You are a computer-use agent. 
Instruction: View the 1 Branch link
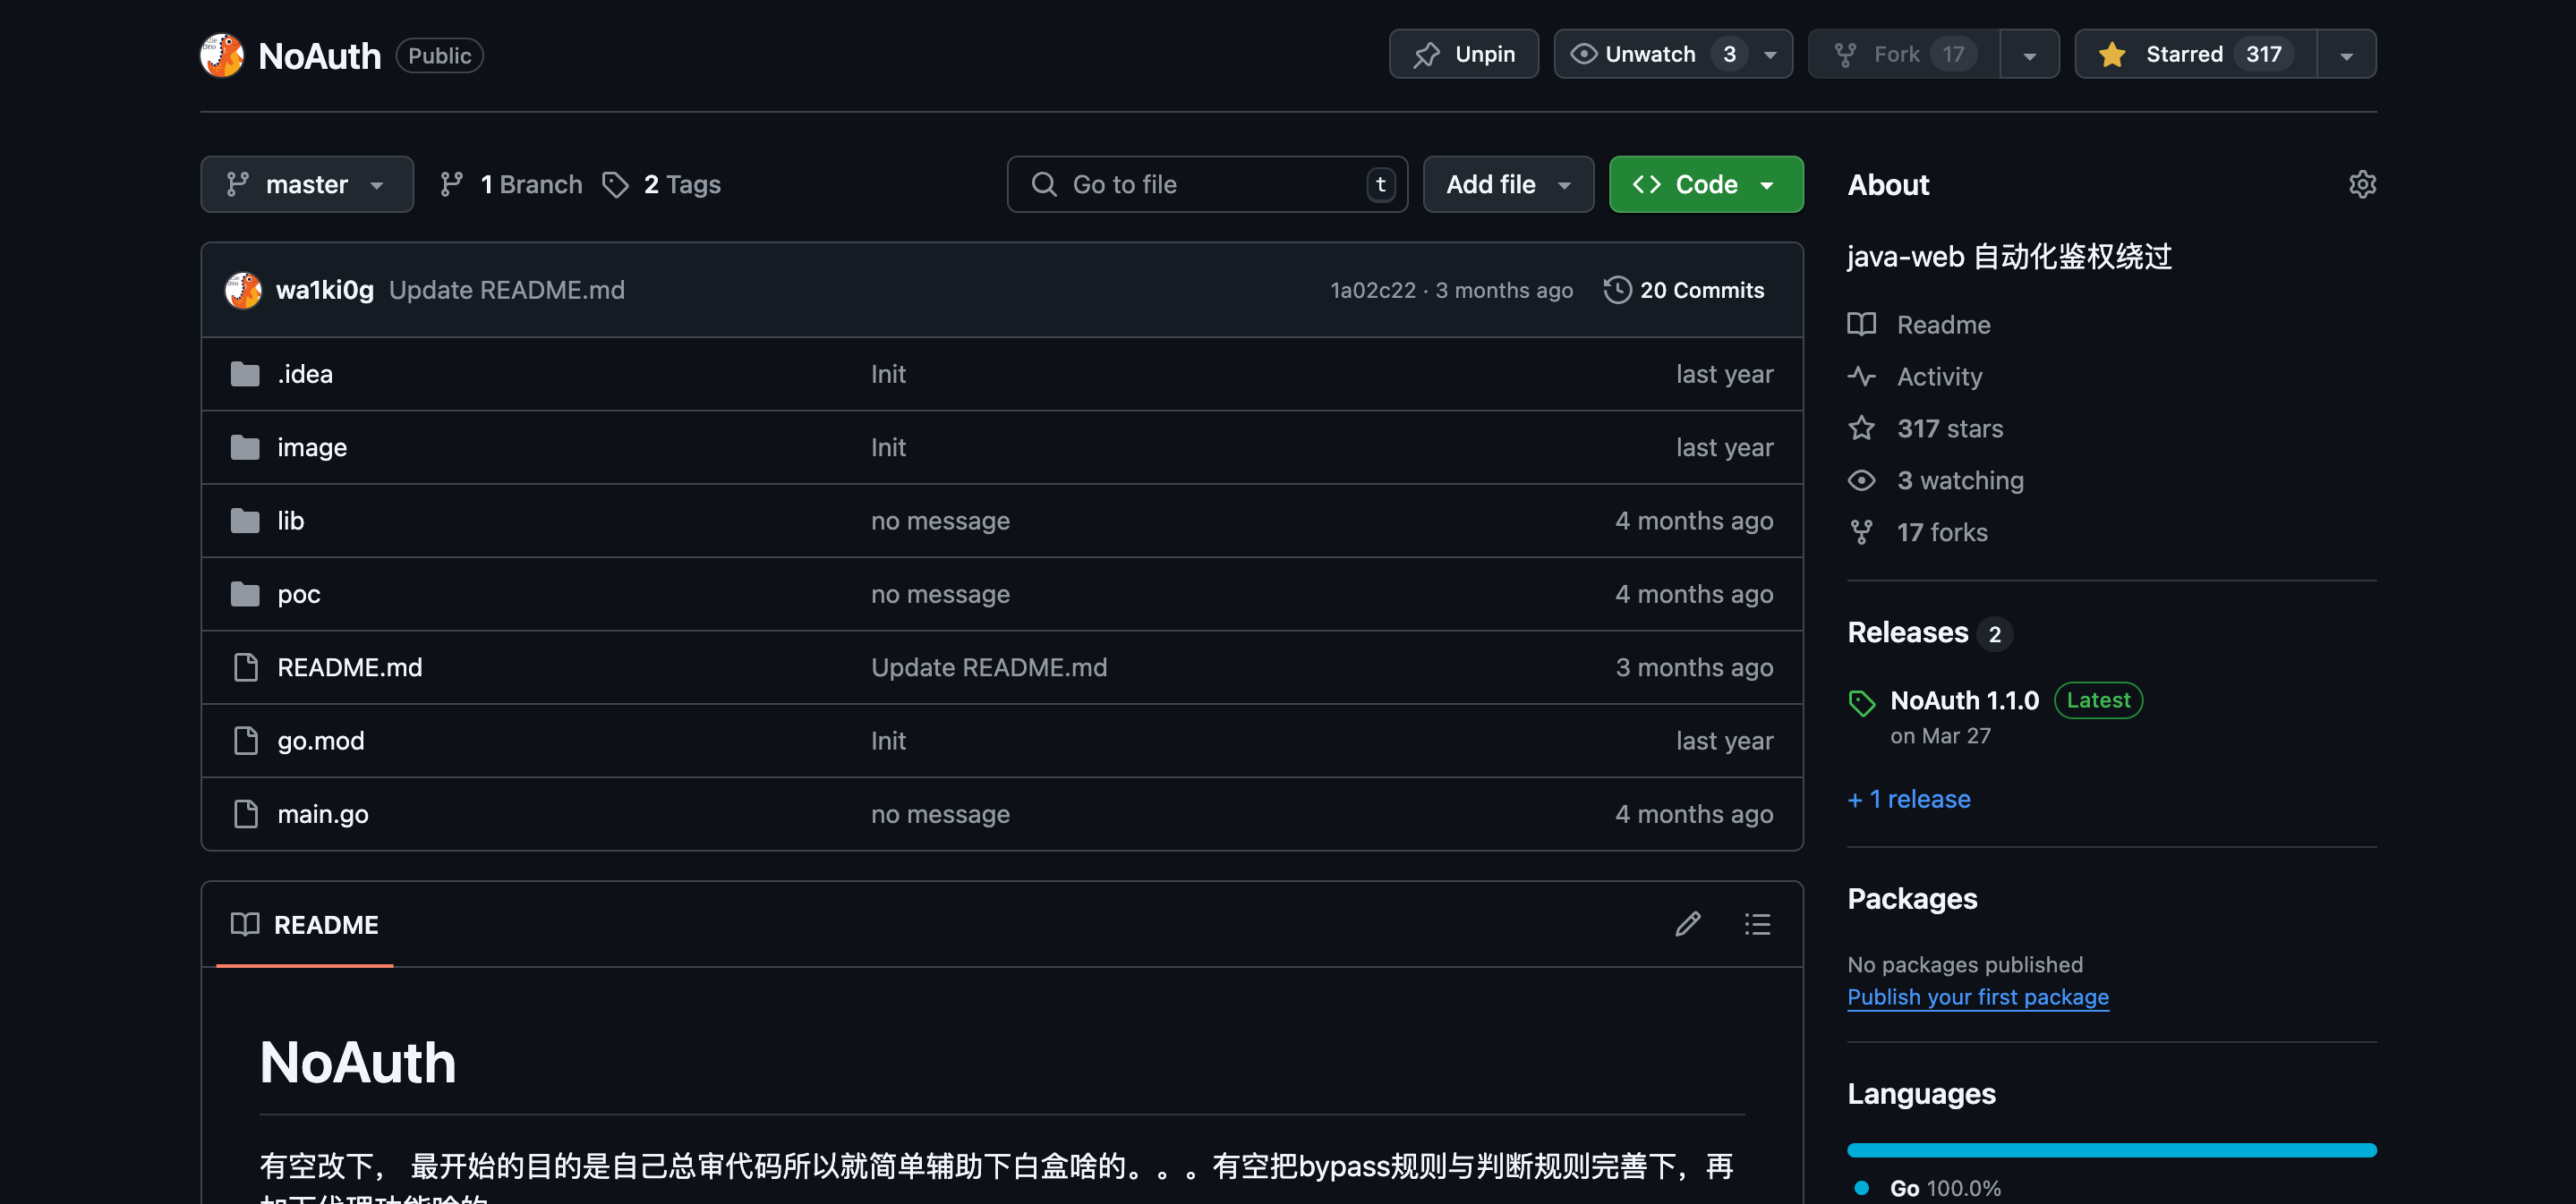click(511, 184)
